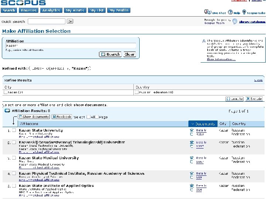266x199 pixels.
Task: Check the Select All checkbox
Action: [x=88, y=117]
